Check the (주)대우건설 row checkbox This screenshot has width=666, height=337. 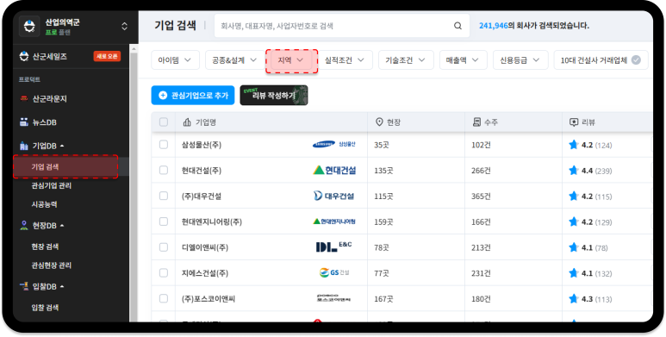[164, 196]
